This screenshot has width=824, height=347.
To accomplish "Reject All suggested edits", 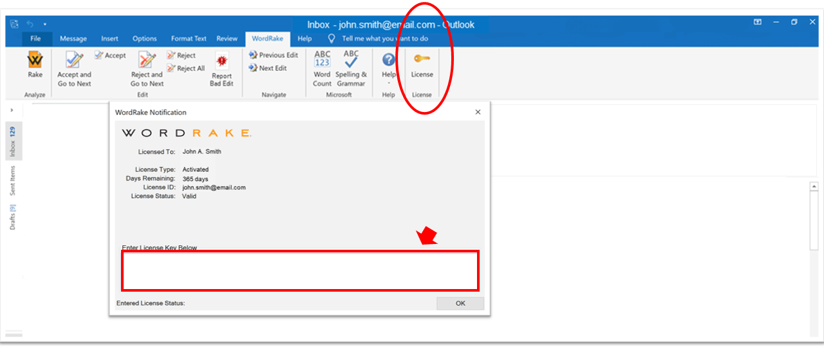I will point(186,68).
